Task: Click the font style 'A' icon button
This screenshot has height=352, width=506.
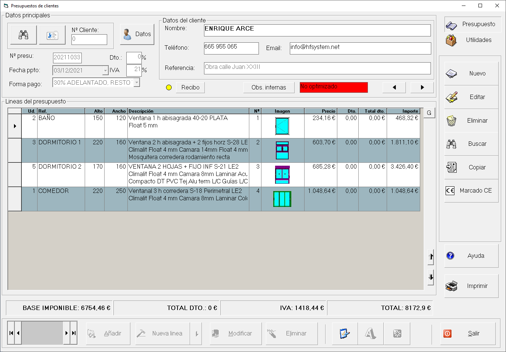Action: click(x=370, y=334)
